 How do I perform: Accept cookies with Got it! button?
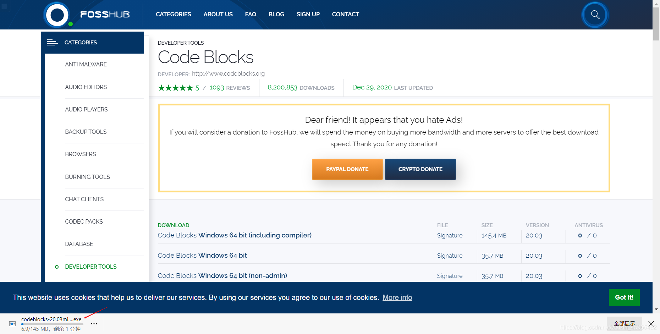click(624, 297)
